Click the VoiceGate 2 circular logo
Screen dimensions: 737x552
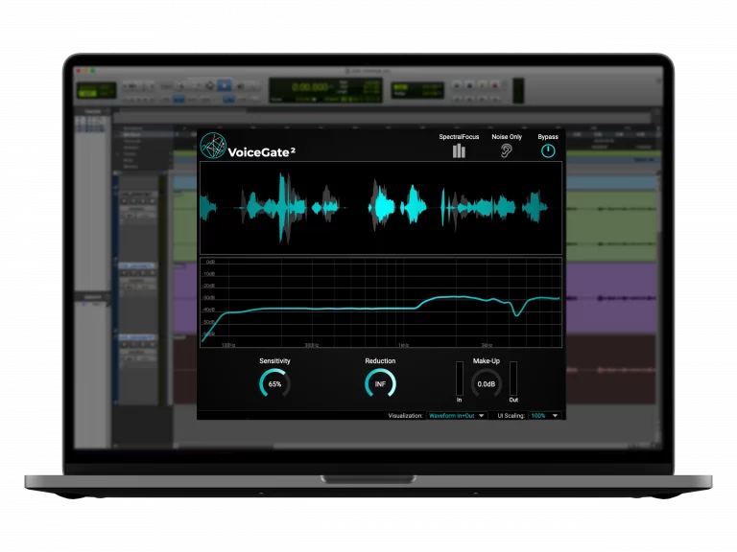point(213,146)
